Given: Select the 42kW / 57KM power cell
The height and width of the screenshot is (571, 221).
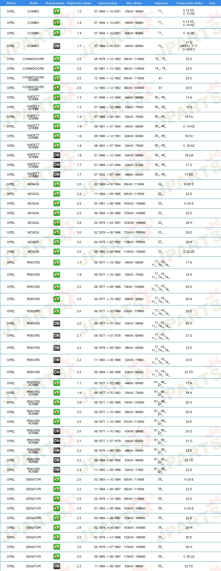Looking at the screenshot, I should tap(134, 165).
